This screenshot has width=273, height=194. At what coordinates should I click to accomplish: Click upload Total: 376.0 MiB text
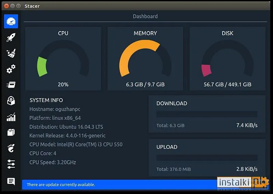173,169
